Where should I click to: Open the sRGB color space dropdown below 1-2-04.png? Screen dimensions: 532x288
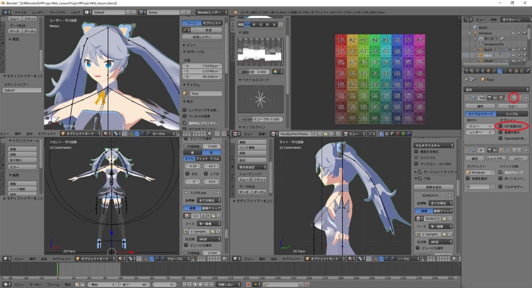point(208,239)
